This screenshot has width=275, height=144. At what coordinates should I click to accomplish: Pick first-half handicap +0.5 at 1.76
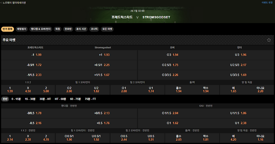(x=104, y=123)
